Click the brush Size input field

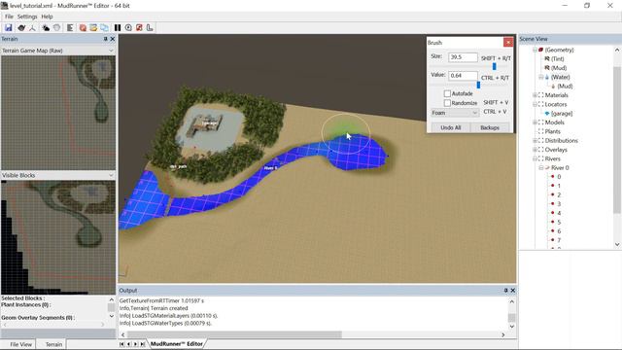pyautogui.click(x=463, y=57)
